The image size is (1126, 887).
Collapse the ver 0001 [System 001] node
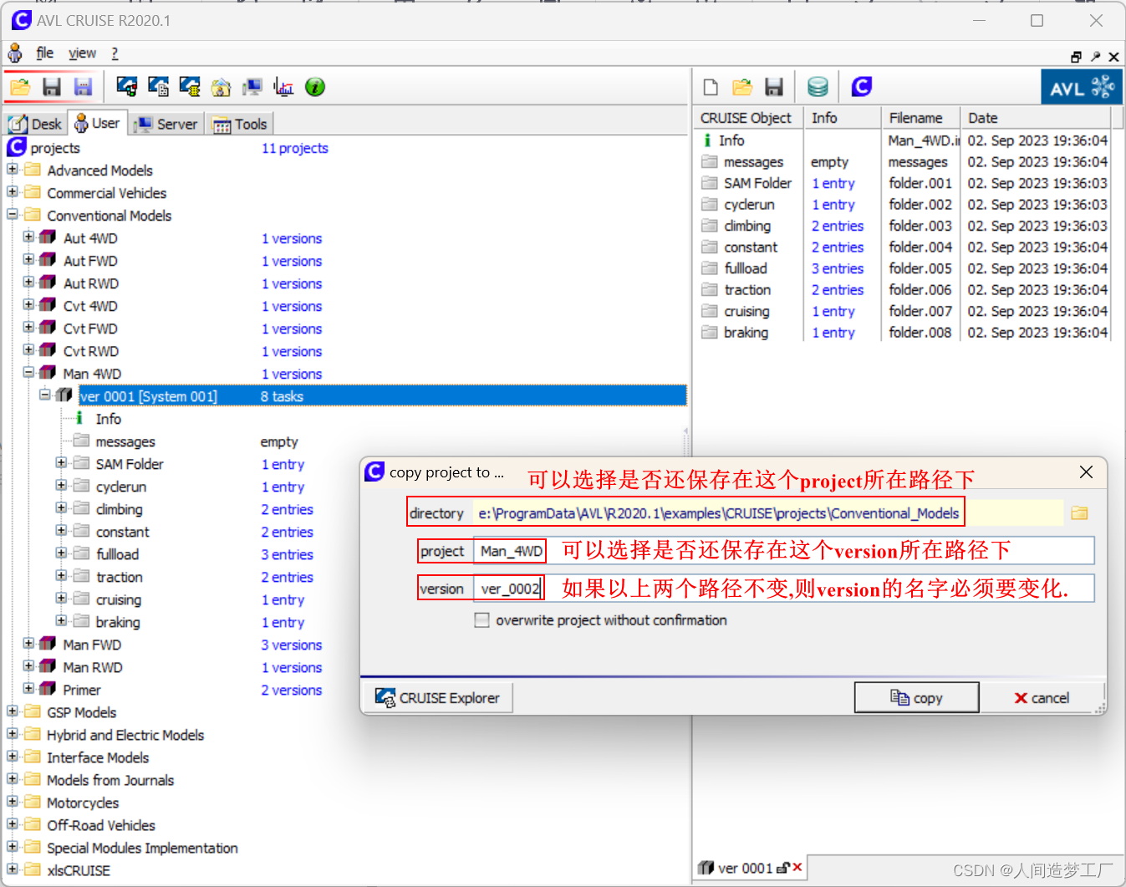coord(44,395)
